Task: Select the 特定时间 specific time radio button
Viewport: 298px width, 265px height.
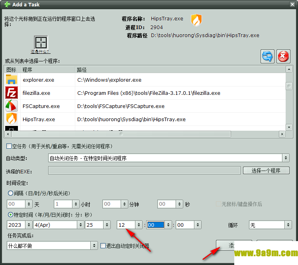Action: coord(10,215)
